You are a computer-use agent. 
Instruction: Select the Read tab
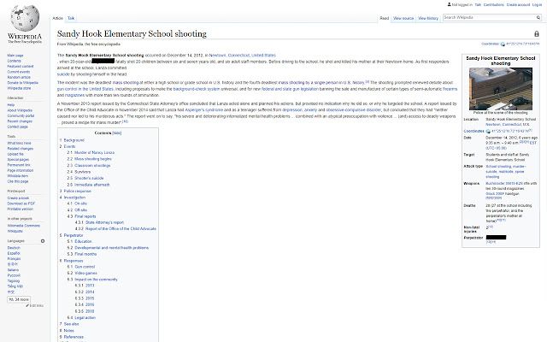pyautogui.click(x=384, y=18)
